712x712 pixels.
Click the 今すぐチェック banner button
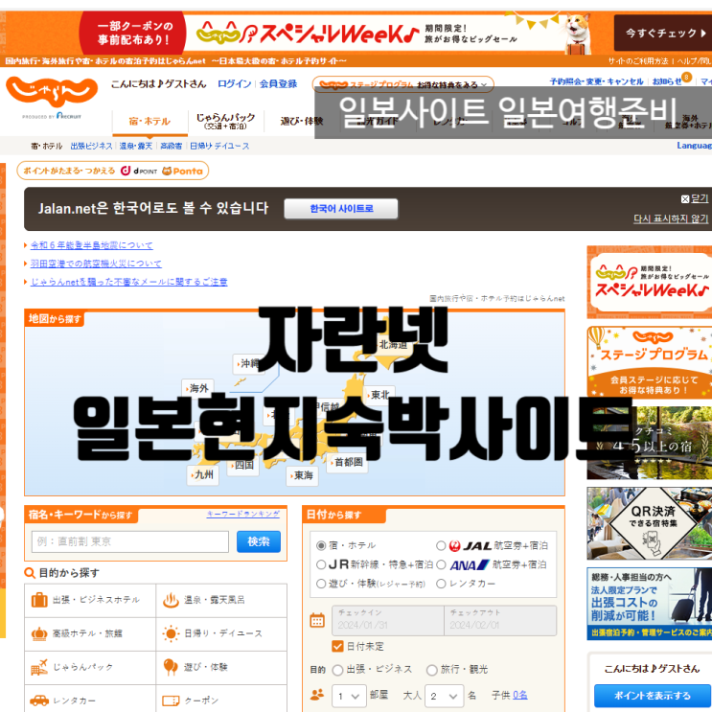click(663, 33)
